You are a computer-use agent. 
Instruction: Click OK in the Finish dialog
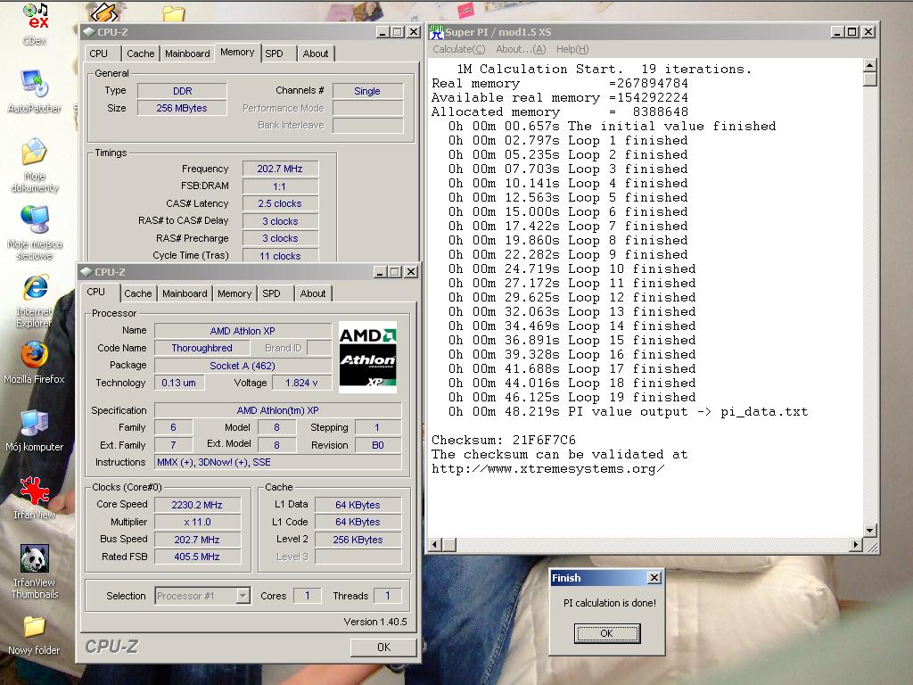tap(606, 633)
